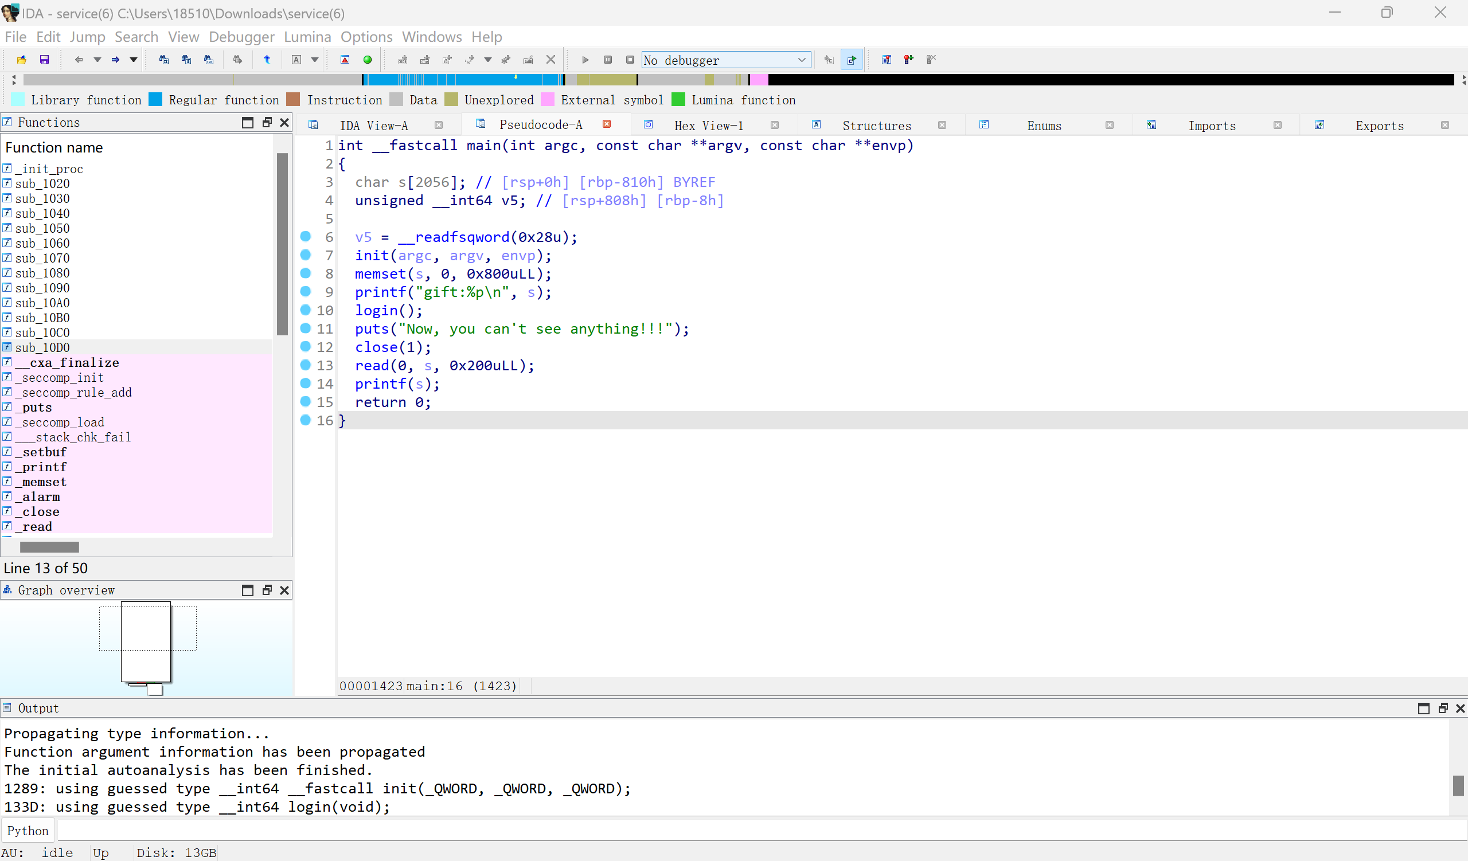Switch to the Hex View-1 tab
The width and height of the screenshot is (1468, 861).
pyautogui.click(x=708, y=126)
